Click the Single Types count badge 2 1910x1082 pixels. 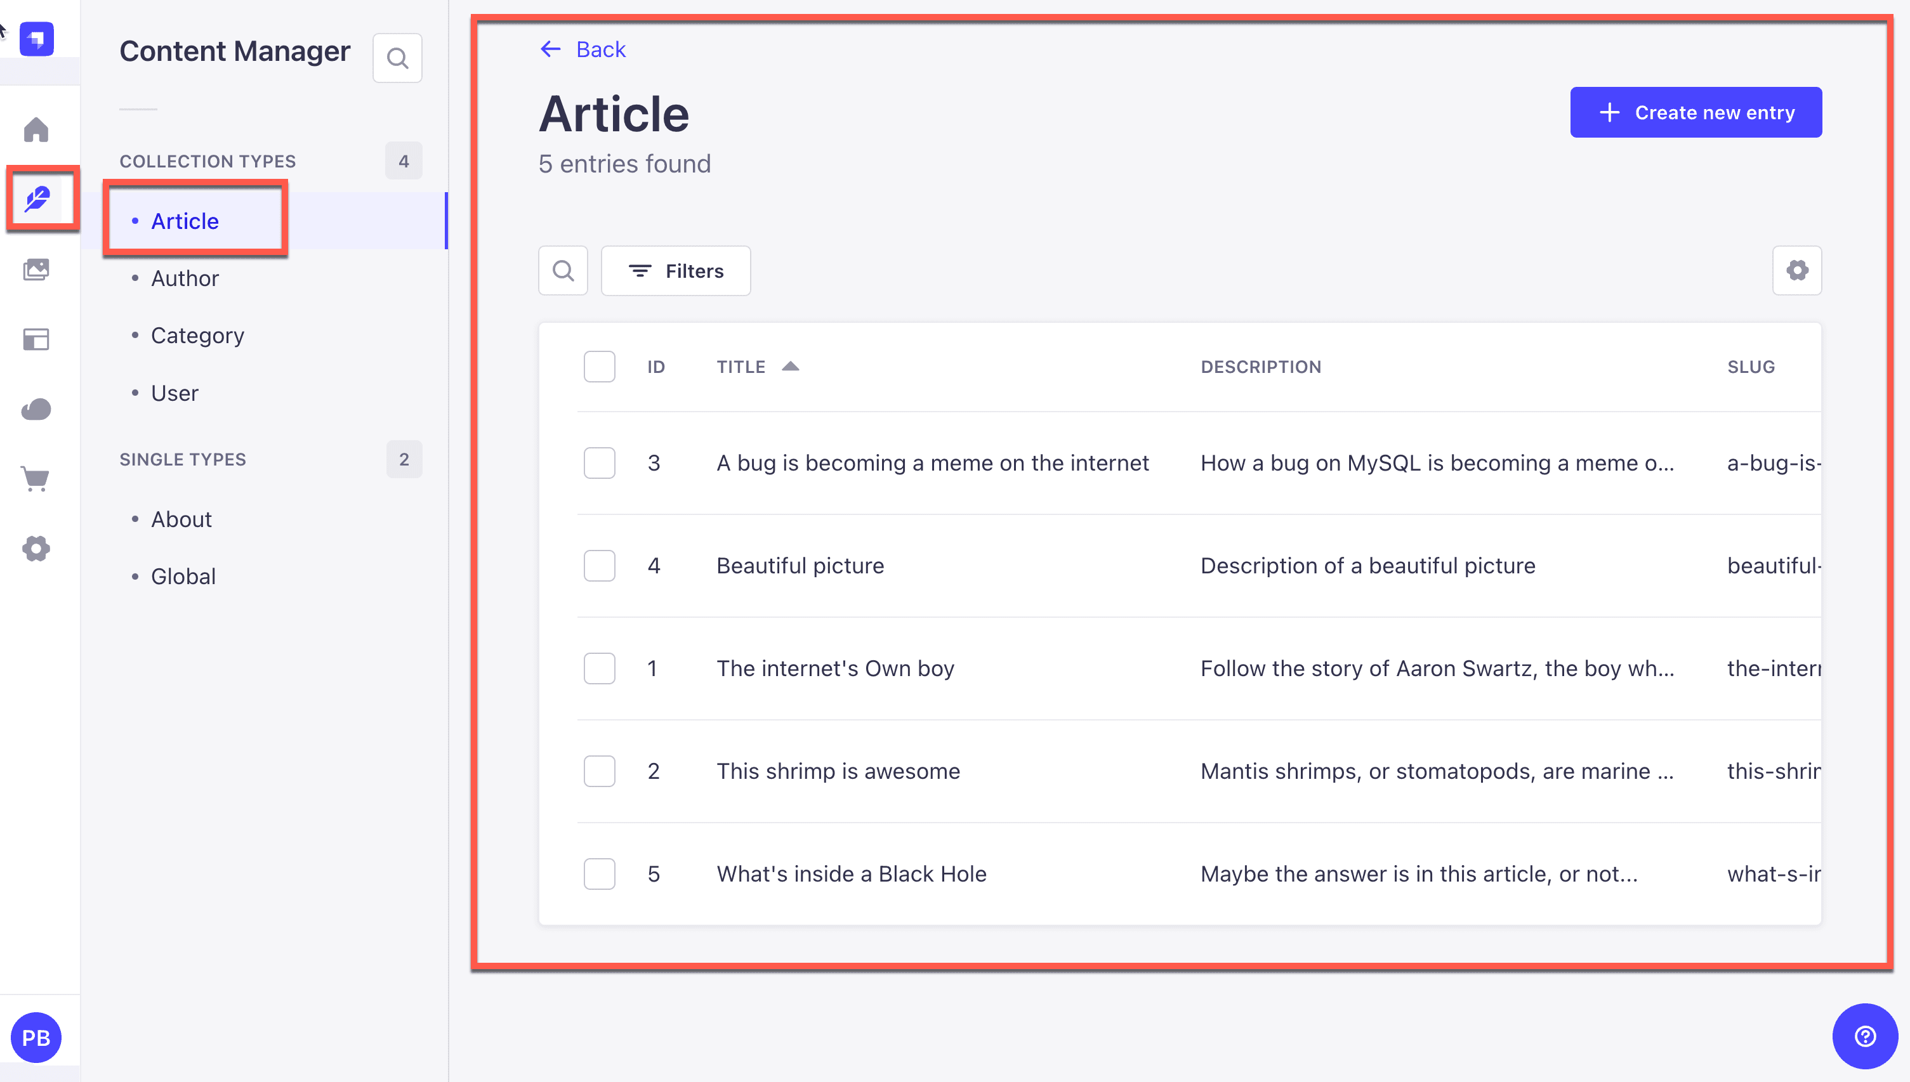404,459
